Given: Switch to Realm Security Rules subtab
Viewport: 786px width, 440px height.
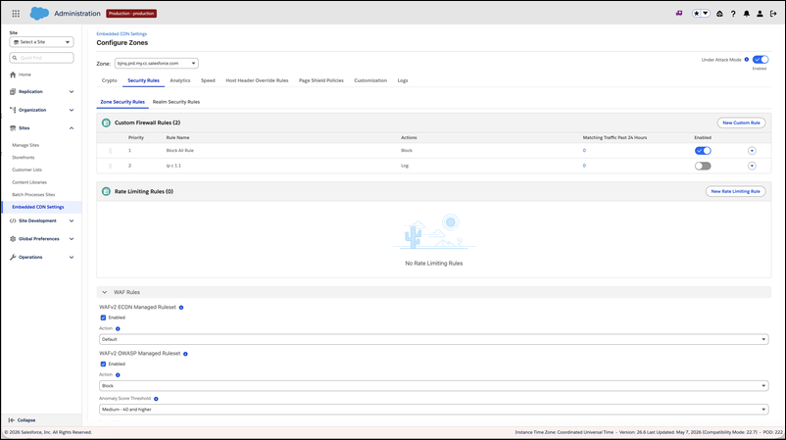Looking at the screenshot, I should click(176, 102).
